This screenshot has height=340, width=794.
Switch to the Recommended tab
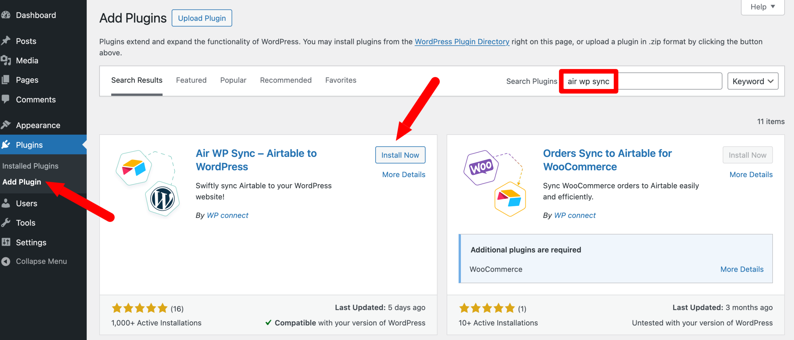(286, 80)
